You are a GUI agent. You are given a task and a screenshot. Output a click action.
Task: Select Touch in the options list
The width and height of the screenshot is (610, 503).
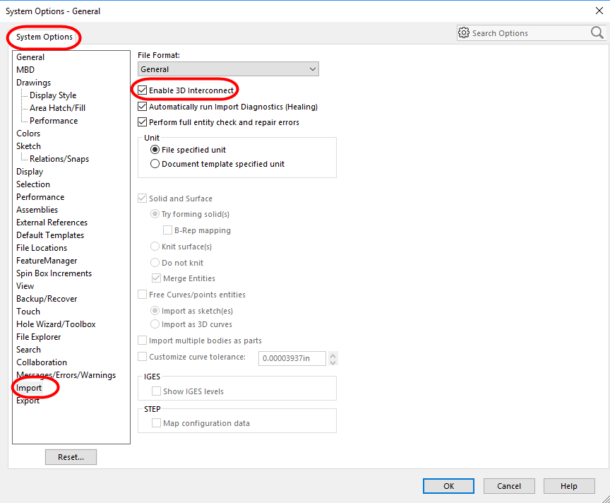click(28, 312)
